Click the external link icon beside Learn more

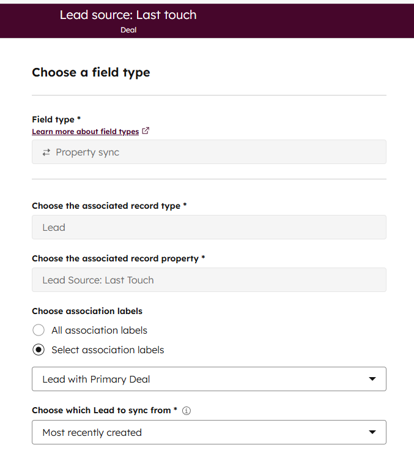[146, 131]
